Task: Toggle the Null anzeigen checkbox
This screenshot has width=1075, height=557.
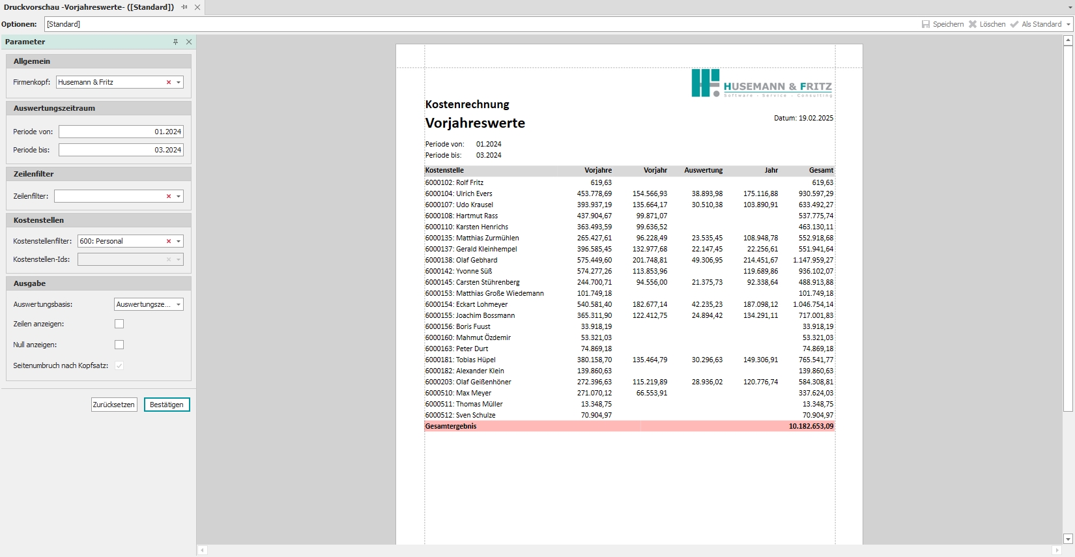Action: 119,345
